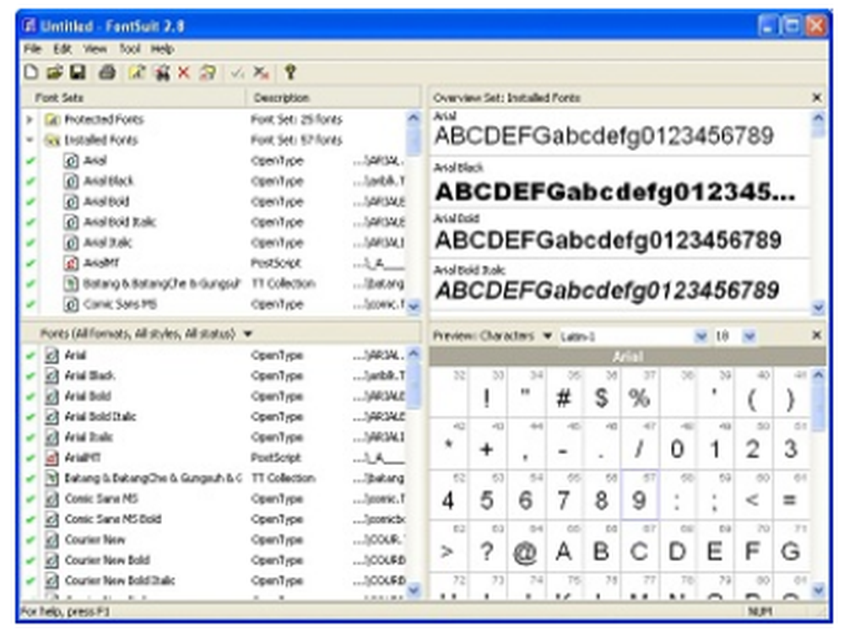Image resolution: width=844 pixels, height=643 pixels.
Task: Click the character 9 cell in grid
Action: pos(639,495)
